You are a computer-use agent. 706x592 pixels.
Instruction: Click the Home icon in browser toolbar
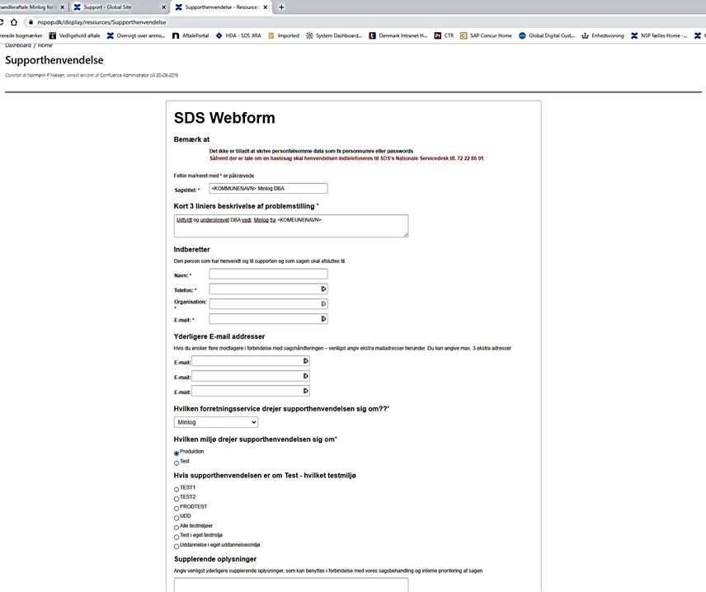coord(14,22)
